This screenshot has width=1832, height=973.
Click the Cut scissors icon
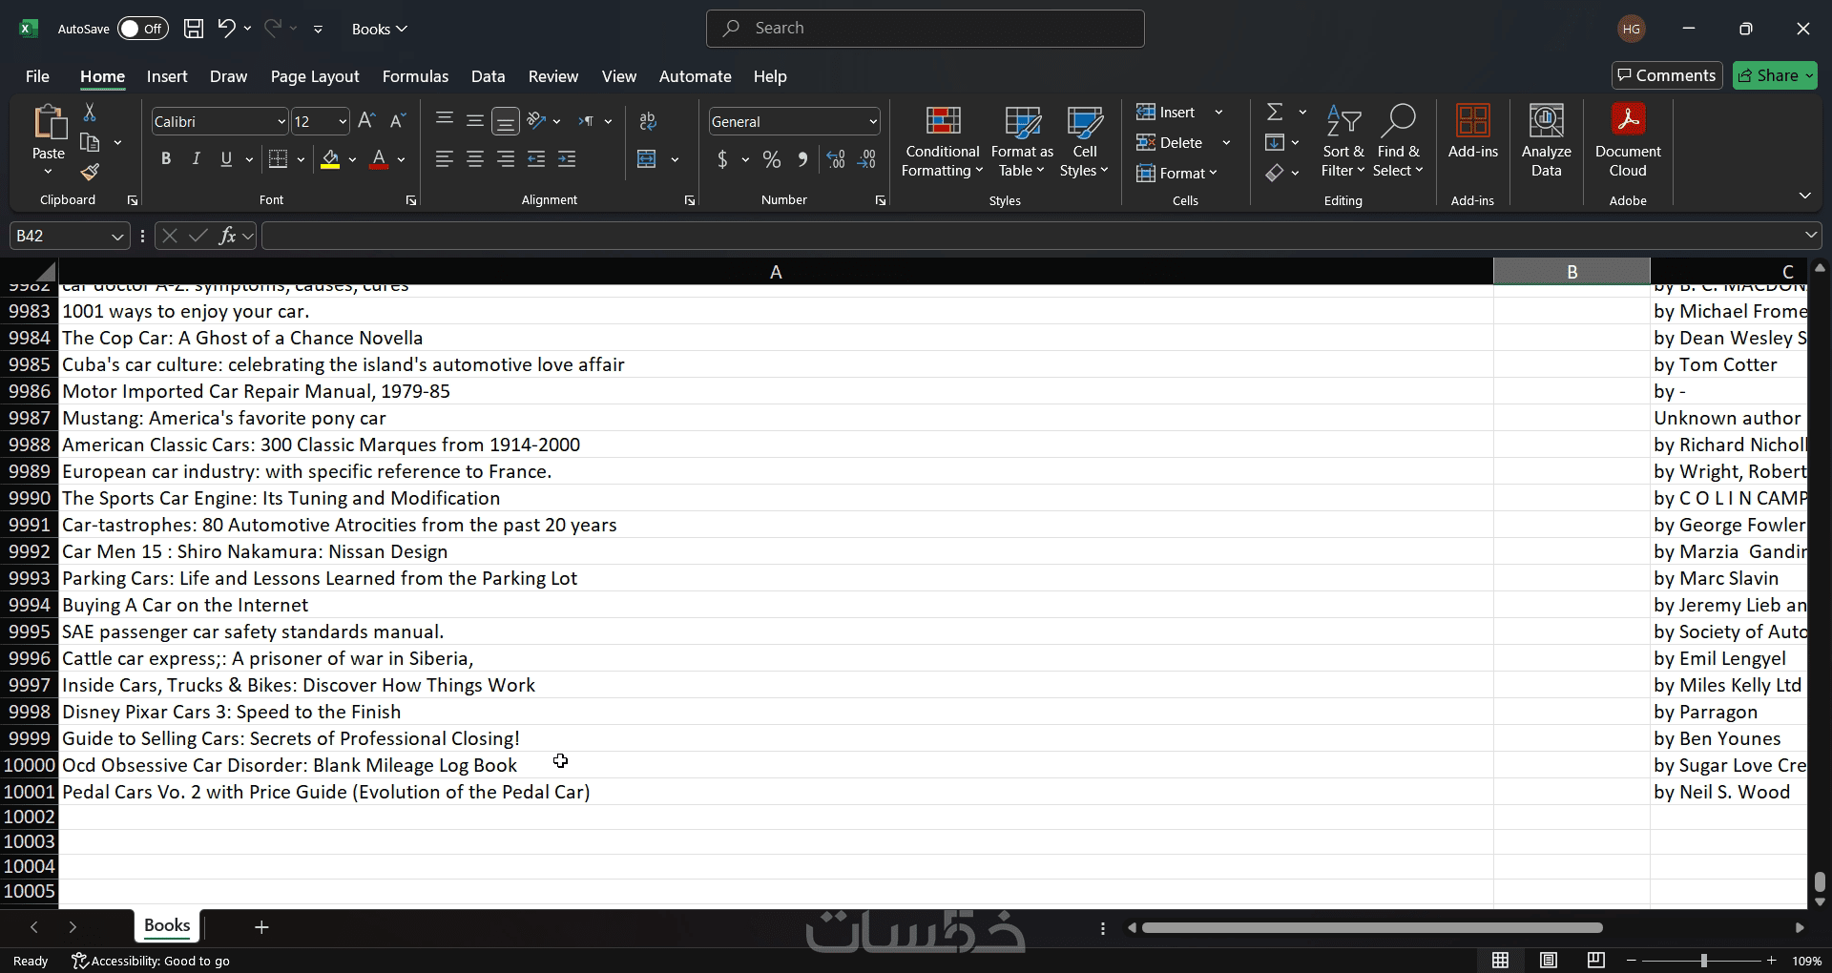point(90,113)
